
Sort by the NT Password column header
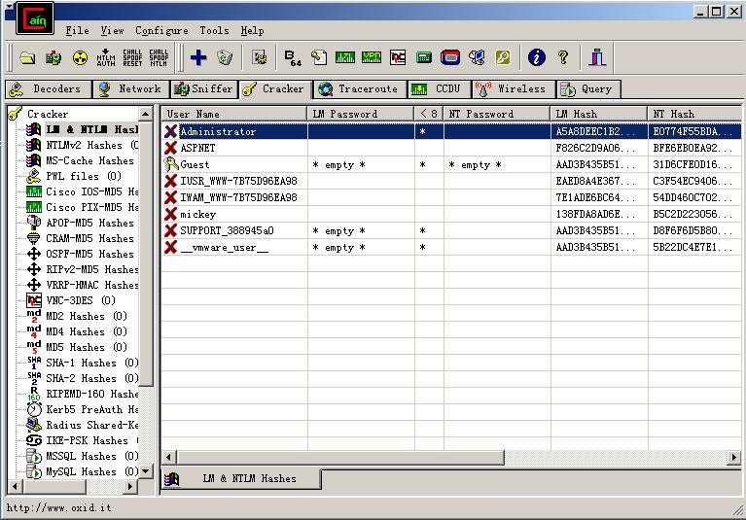point(497,114)
